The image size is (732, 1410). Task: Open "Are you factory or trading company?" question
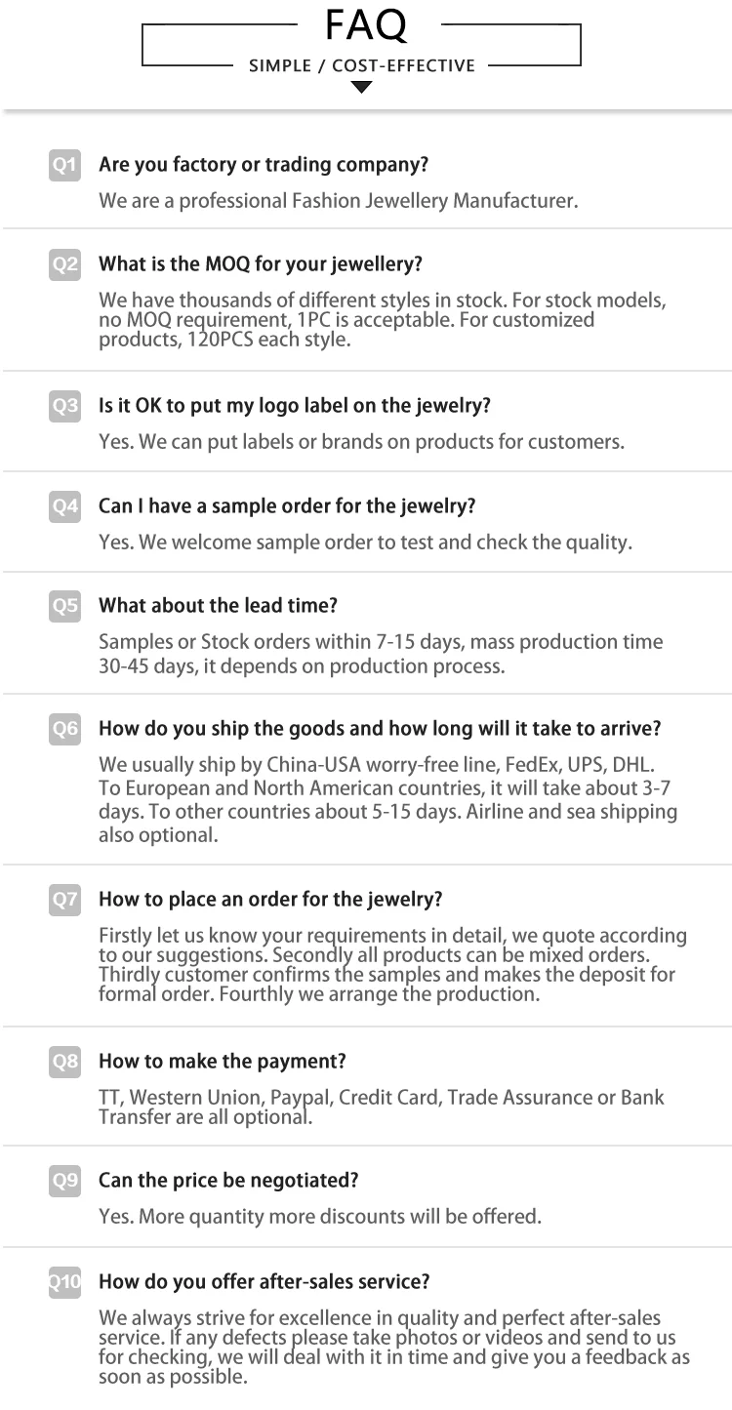264,165
